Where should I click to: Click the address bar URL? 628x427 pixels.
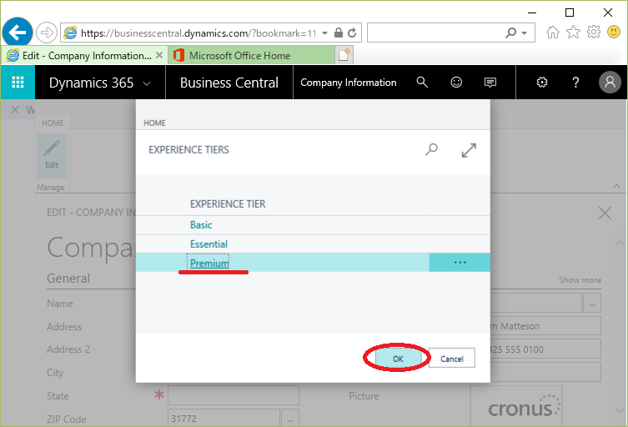[x=198, y=33]
